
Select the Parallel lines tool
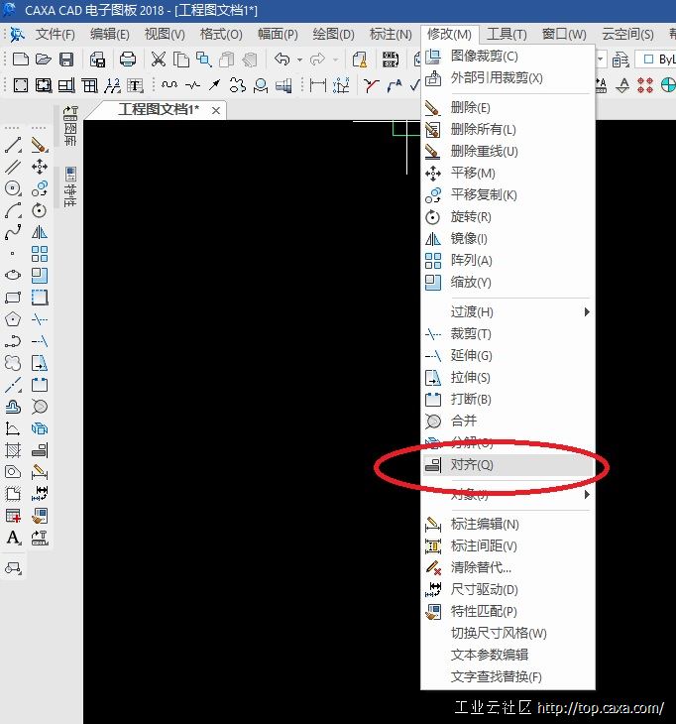tap(13, 167)
